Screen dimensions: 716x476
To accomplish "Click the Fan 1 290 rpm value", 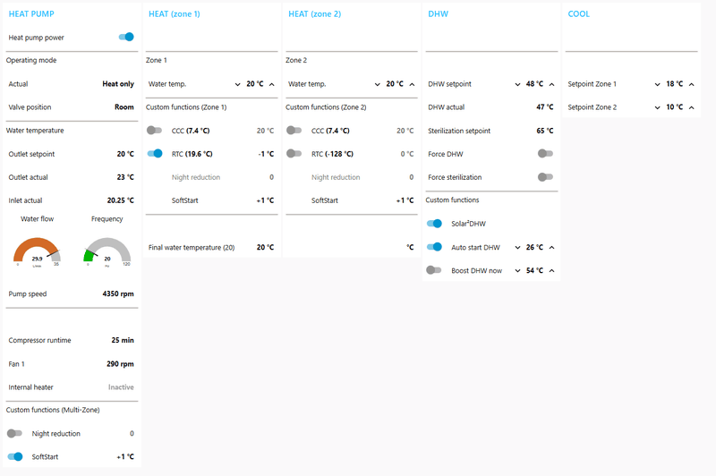I will coord(121,364).
